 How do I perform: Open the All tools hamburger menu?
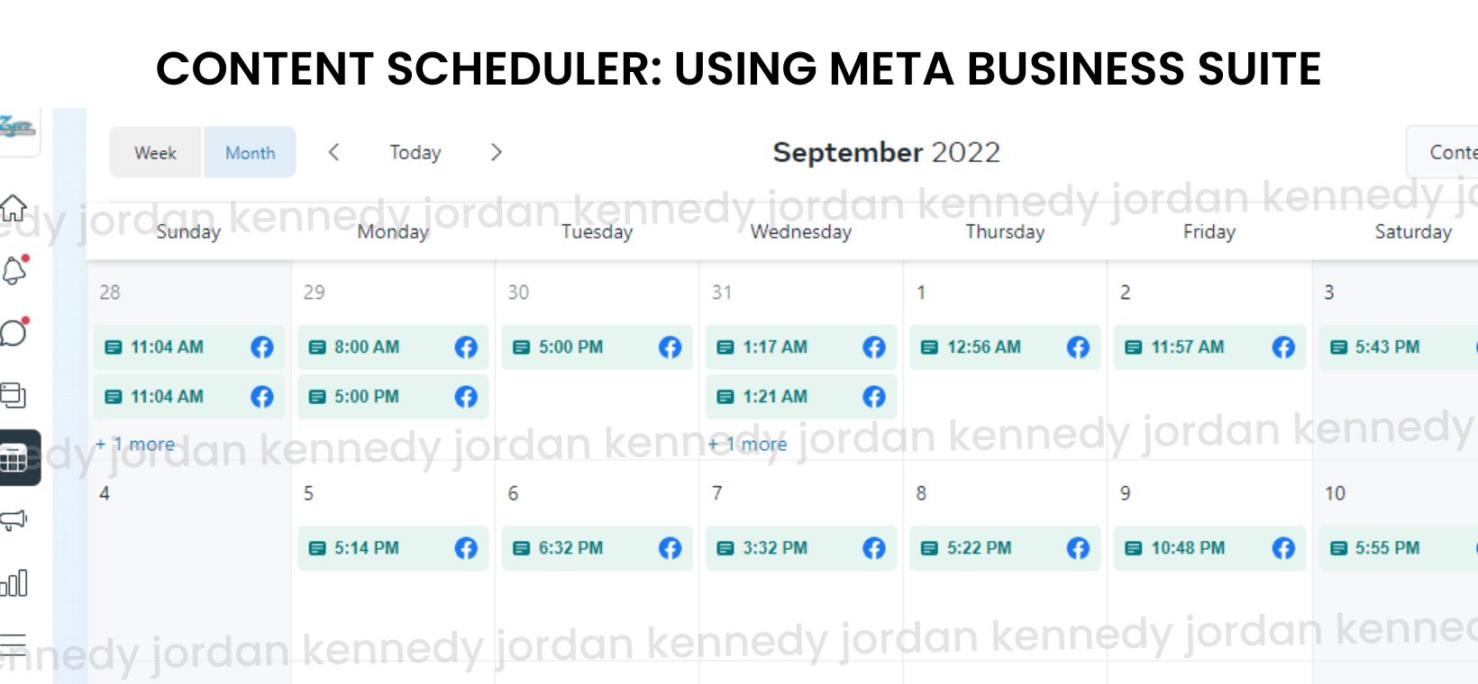coord(14,644)
